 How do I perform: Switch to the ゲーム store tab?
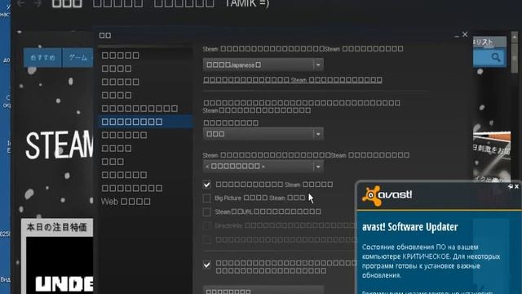coord(77,58)
